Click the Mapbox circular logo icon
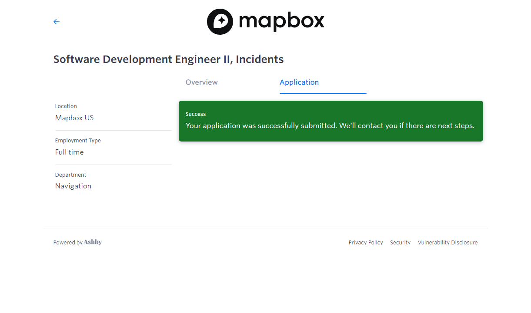 click(220, 22)
